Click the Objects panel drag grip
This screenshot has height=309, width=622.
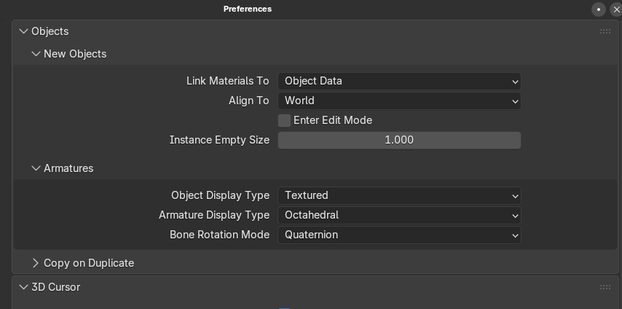click(605, 31)
